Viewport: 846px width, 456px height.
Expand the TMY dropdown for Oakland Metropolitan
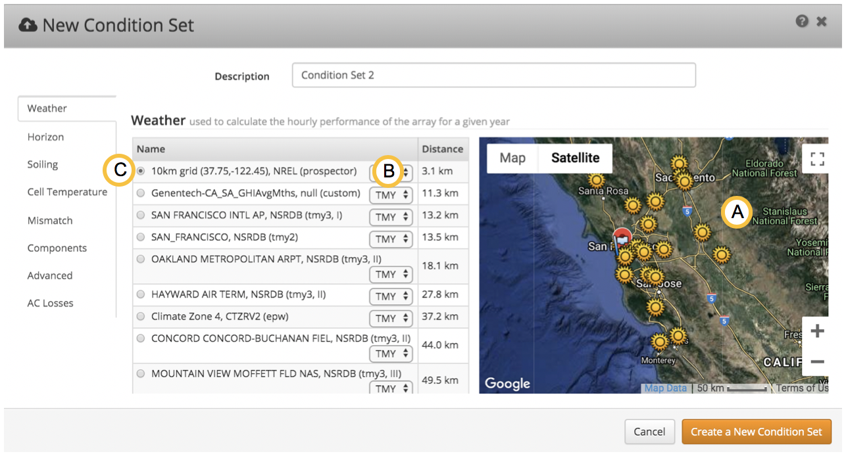pos(391,275)
